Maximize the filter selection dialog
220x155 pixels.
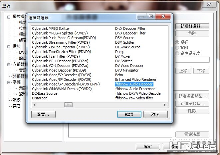click(151, 16)
